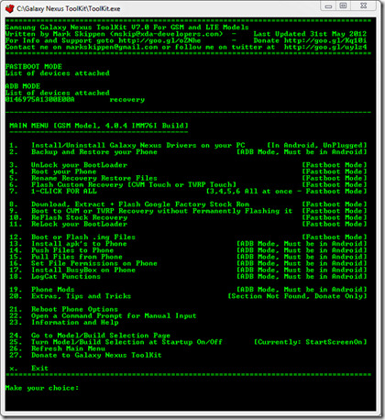Maximize the ToolKit console window
Image resolution: width=385 pixels, height=420 pixels.
pos(344,6)
